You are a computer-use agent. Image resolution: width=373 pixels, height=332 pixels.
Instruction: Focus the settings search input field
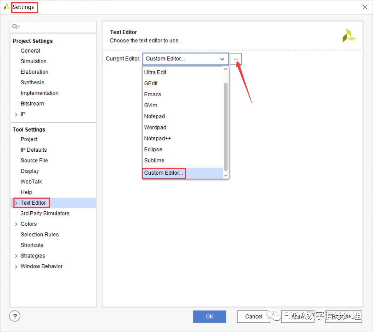tap(53, 26)
